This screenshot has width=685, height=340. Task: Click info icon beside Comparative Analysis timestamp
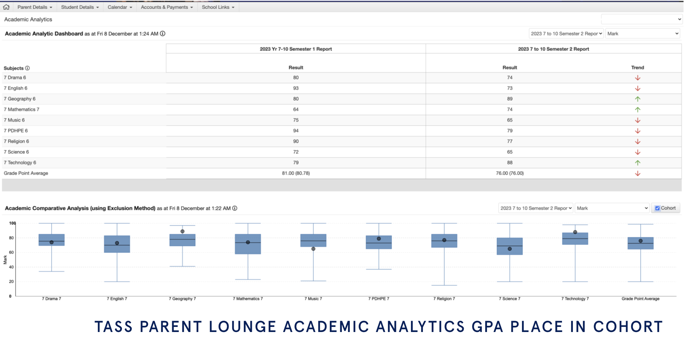click(235, 208)
